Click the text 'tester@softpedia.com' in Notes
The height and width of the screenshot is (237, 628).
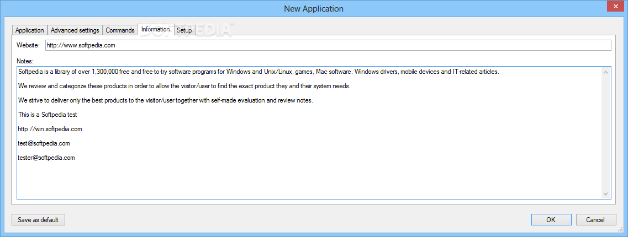[x=46, y=158]
